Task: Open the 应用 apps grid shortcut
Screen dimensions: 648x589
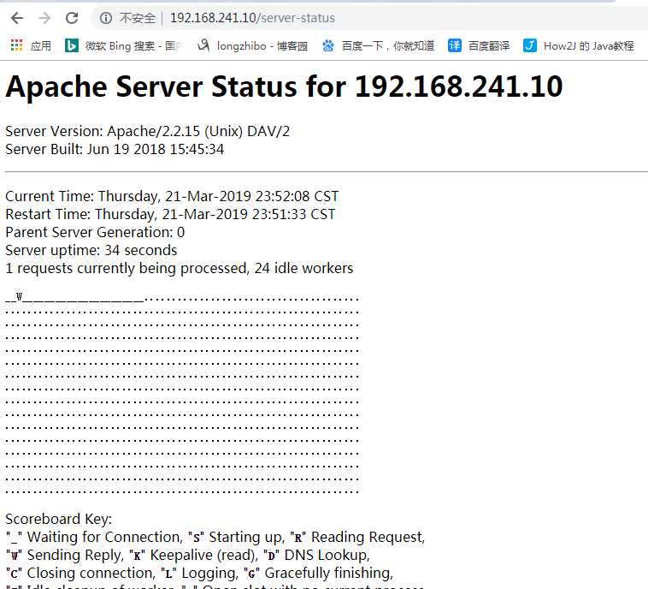Action: (x=31, y=45)
